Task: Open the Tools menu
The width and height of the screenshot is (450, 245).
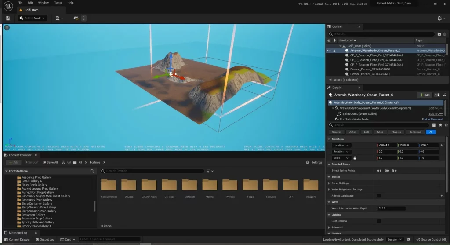Action: coord(58,3)
